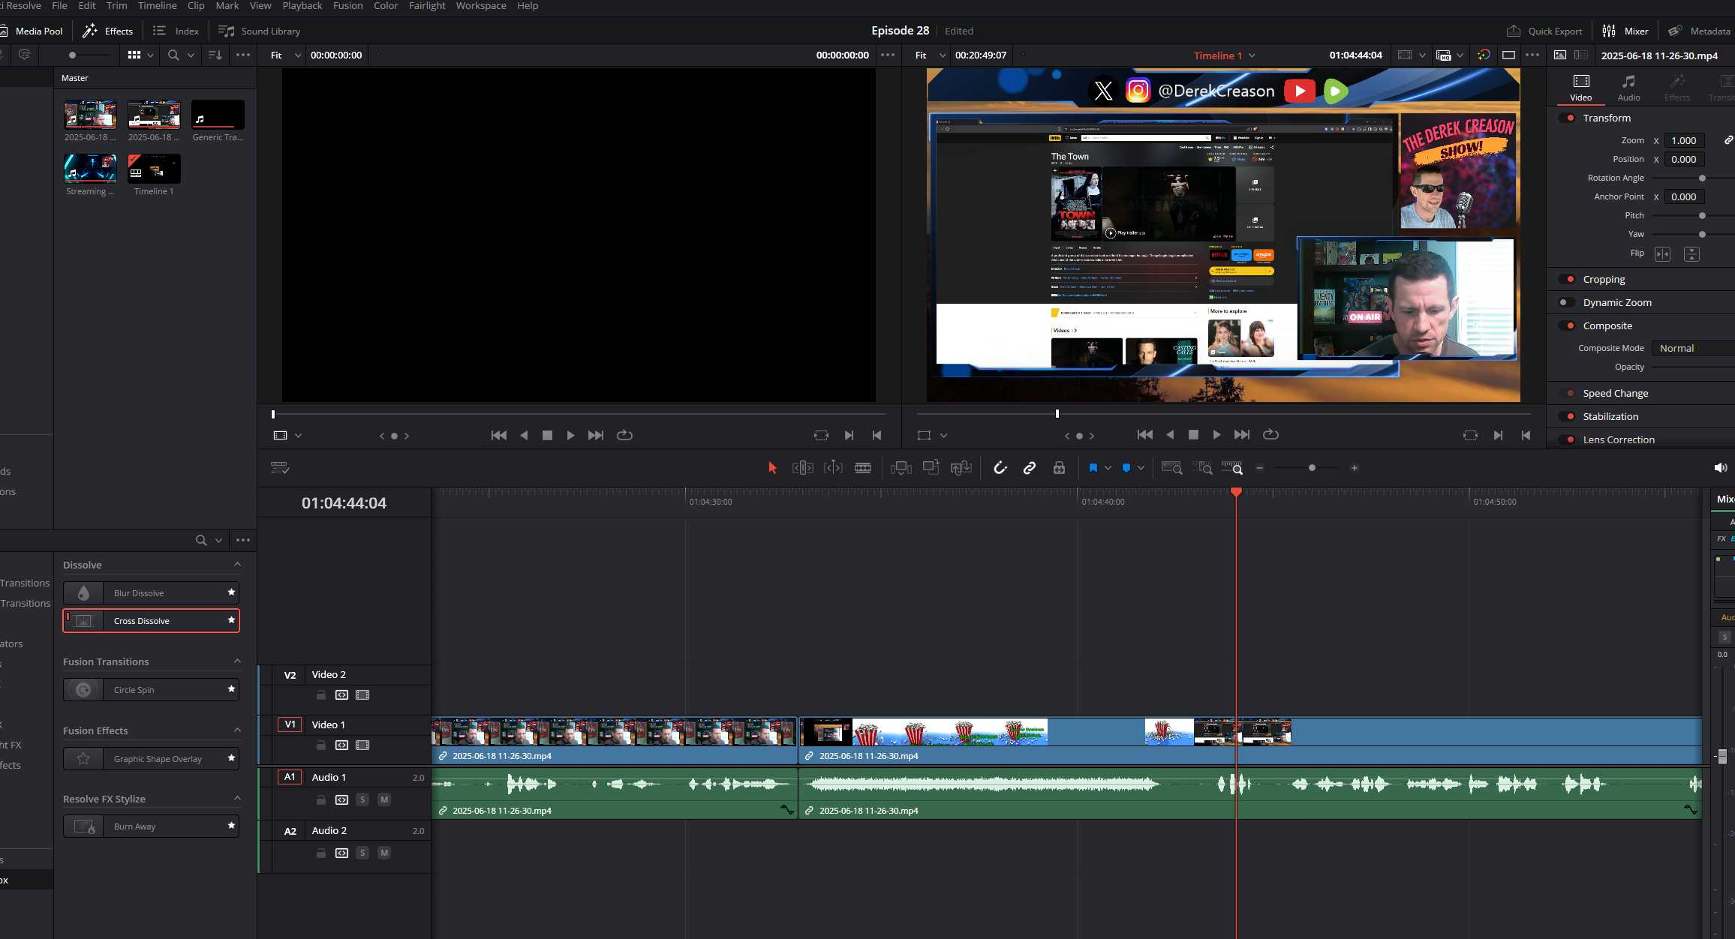The width and height of the screenshot is (1735, 939).
Task: Add a blue flag to clip
Action: (x=1093, y=468)
